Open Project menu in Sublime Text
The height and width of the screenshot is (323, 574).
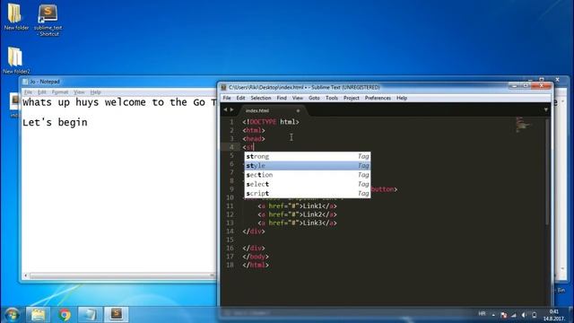click(x=352, y=98)
